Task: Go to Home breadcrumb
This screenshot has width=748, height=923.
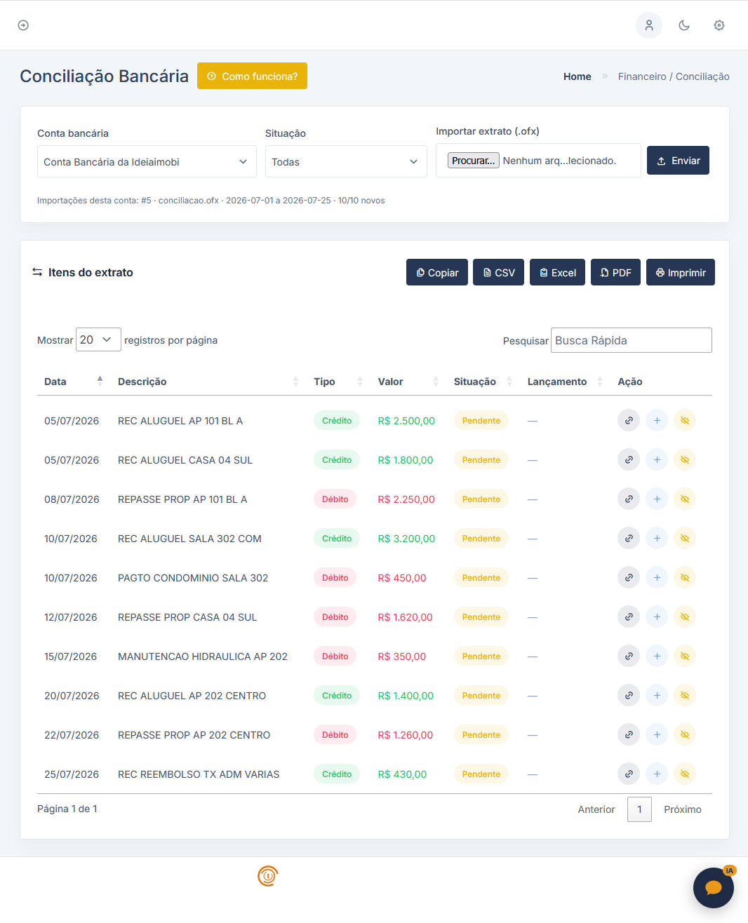Action: point(577,76)
